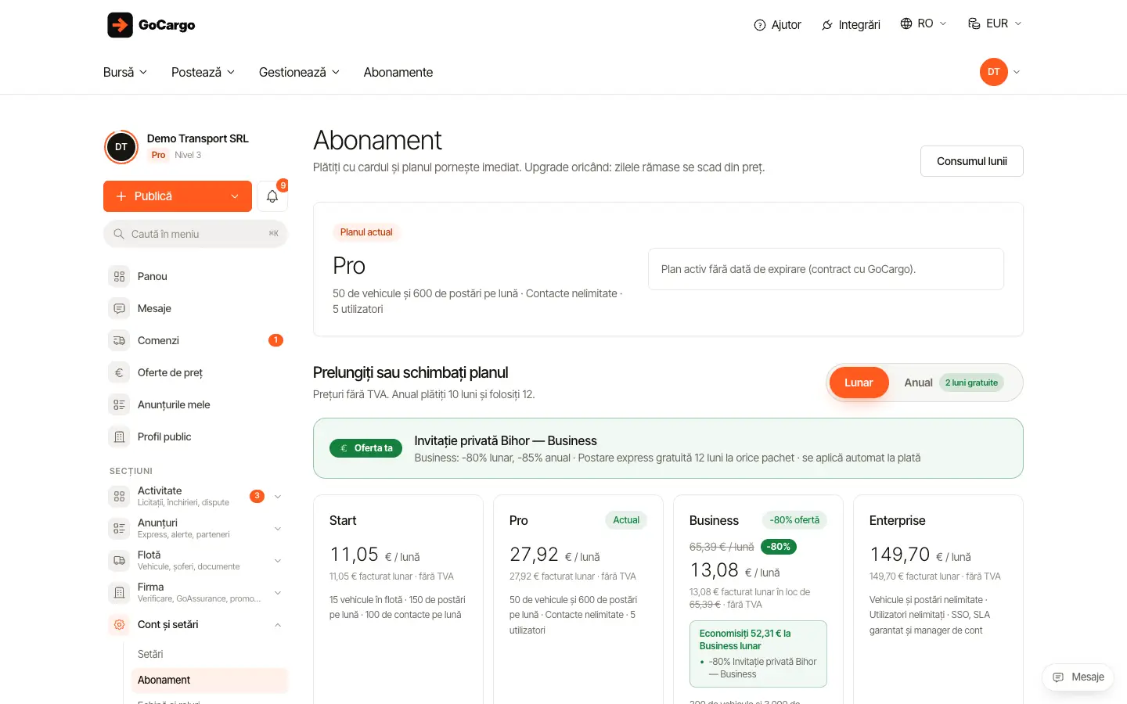Switch billing to Lunar
Image resolution: width=1127 pixels, height=704 pixels.
pyautogui.click(x=859, y=383)
